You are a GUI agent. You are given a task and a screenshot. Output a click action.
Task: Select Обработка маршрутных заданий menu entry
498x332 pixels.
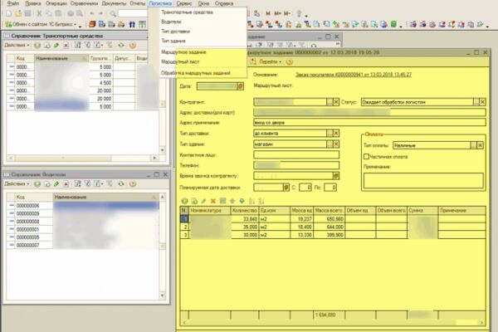click(x=196, y=73)
